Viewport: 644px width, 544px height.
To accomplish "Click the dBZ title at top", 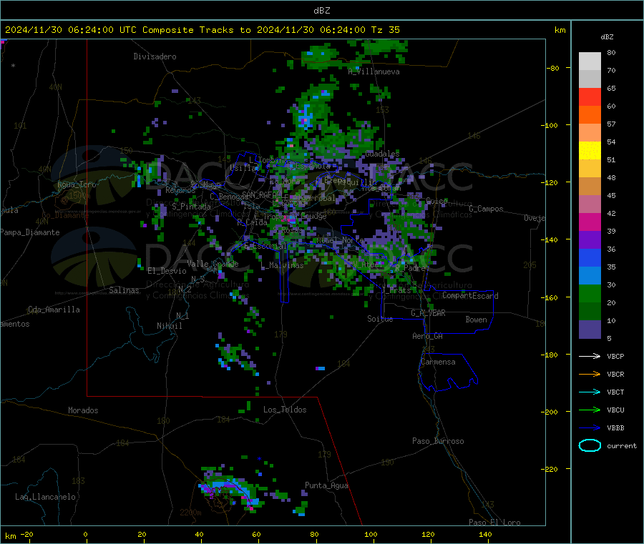I will 321,11.
